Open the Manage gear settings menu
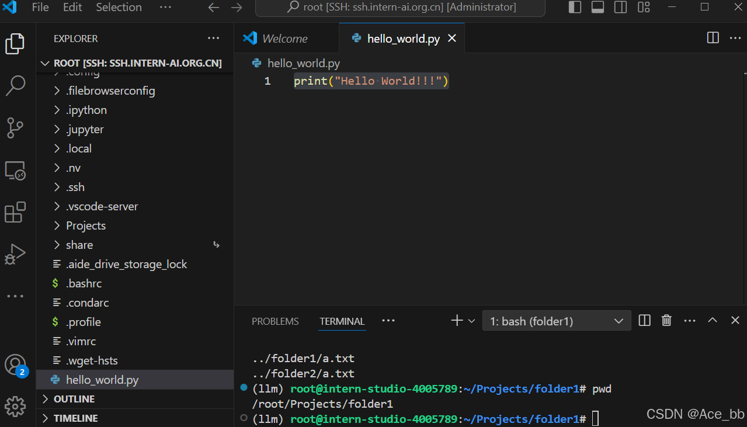This screenshot has height=427, width=747. coord(15,406)
